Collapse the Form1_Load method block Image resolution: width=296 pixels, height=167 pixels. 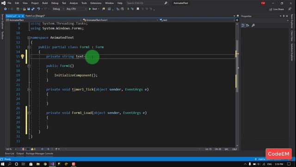point(29,113)
